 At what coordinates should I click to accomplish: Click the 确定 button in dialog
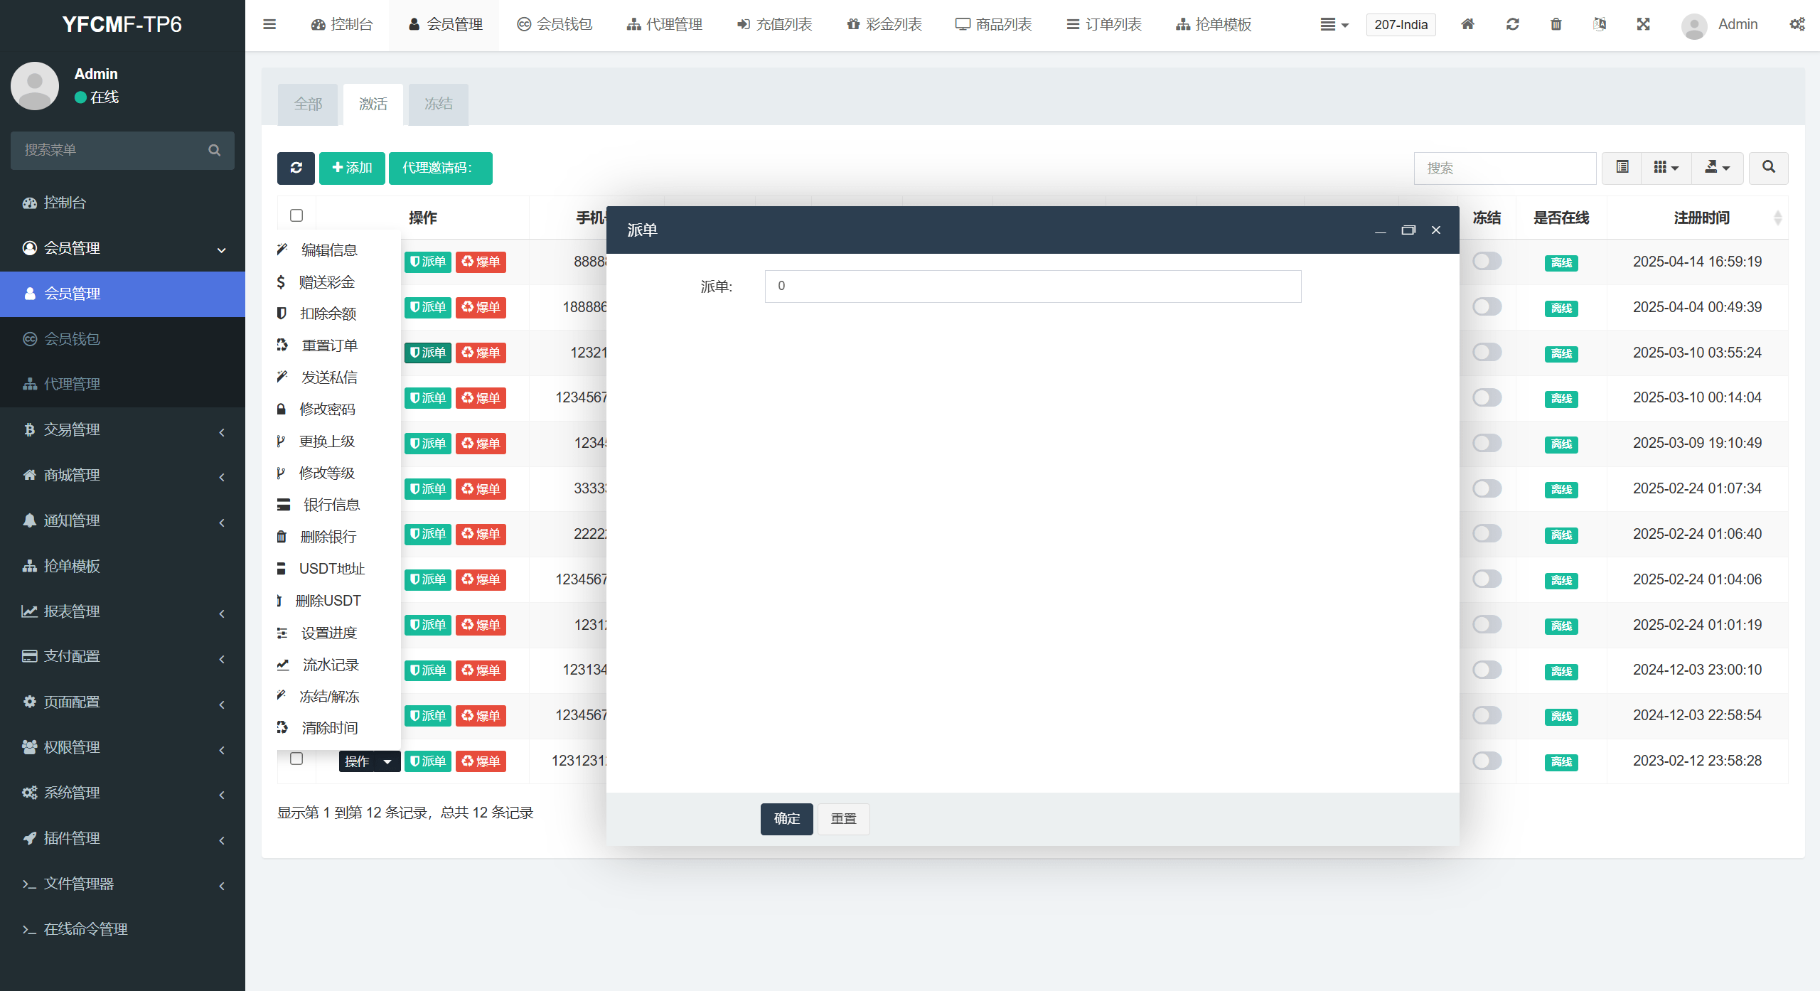(x=786, y=819)
